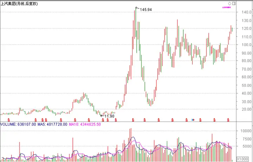253x162 pixels.
Task: Click the MA10: 4344025.50 readout
Action: tap(85, 124)
